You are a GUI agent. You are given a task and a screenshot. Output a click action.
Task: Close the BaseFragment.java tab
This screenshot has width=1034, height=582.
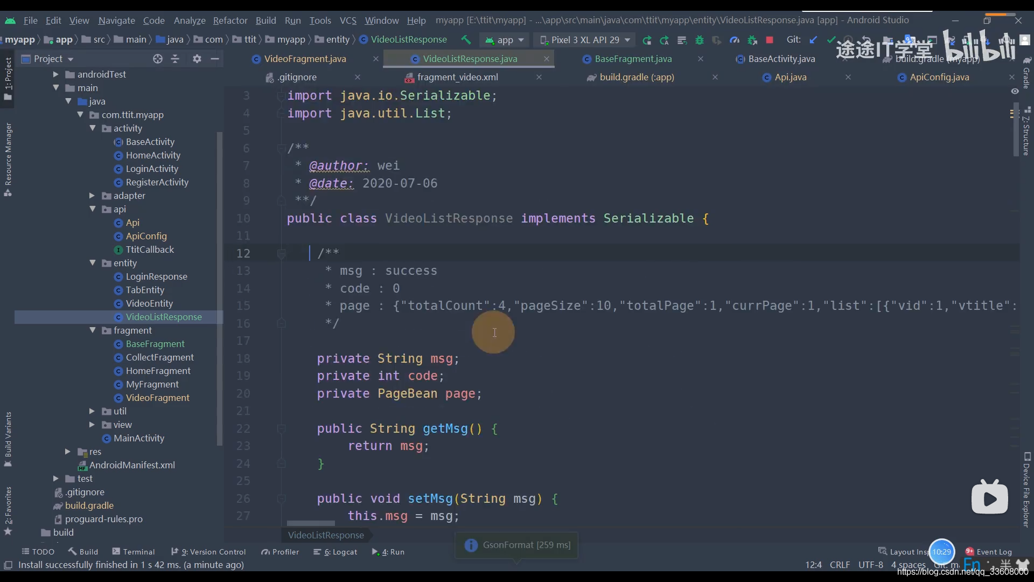coord(701,59)
